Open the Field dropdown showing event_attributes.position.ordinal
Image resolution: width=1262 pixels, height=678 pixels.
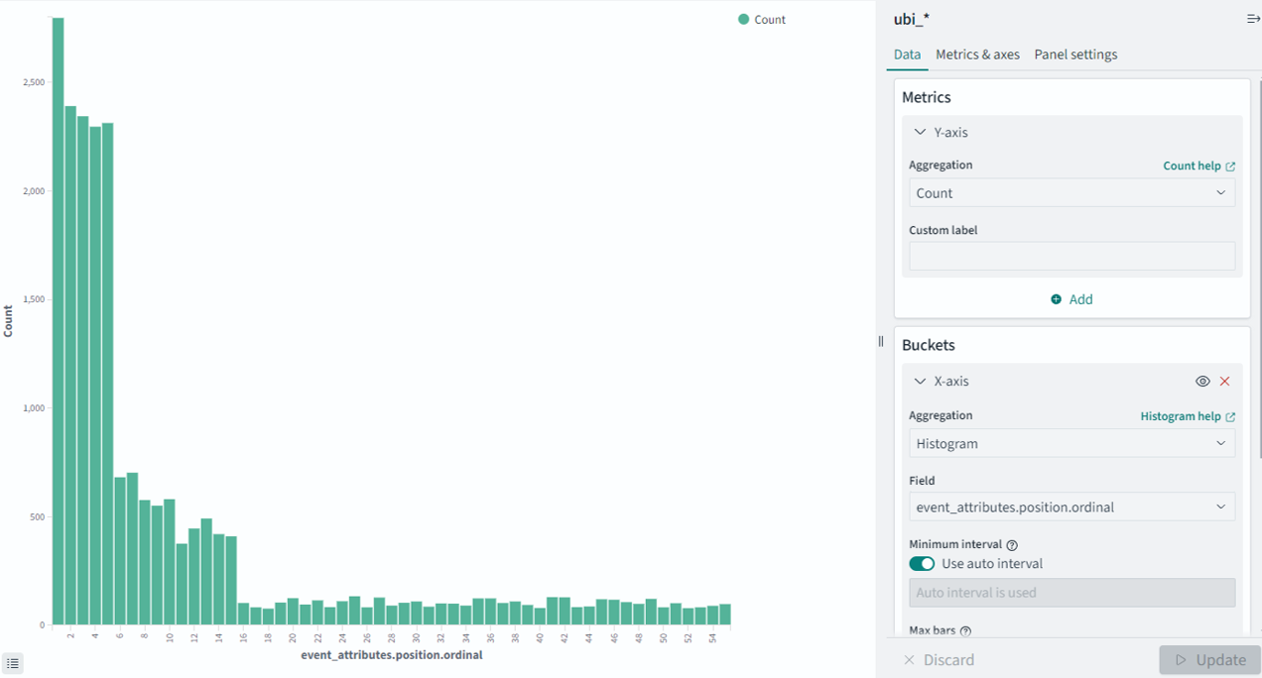pyautogui.click(x=1072, y=507)
